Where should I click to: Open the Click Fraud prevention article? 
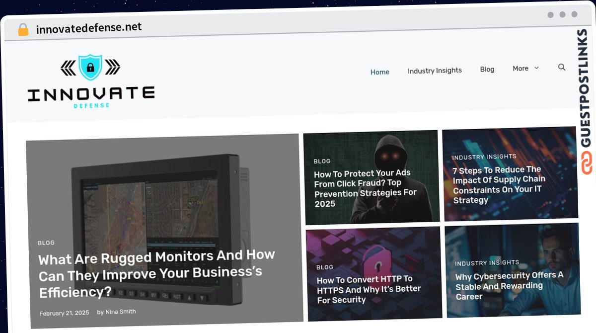[365, 188]
